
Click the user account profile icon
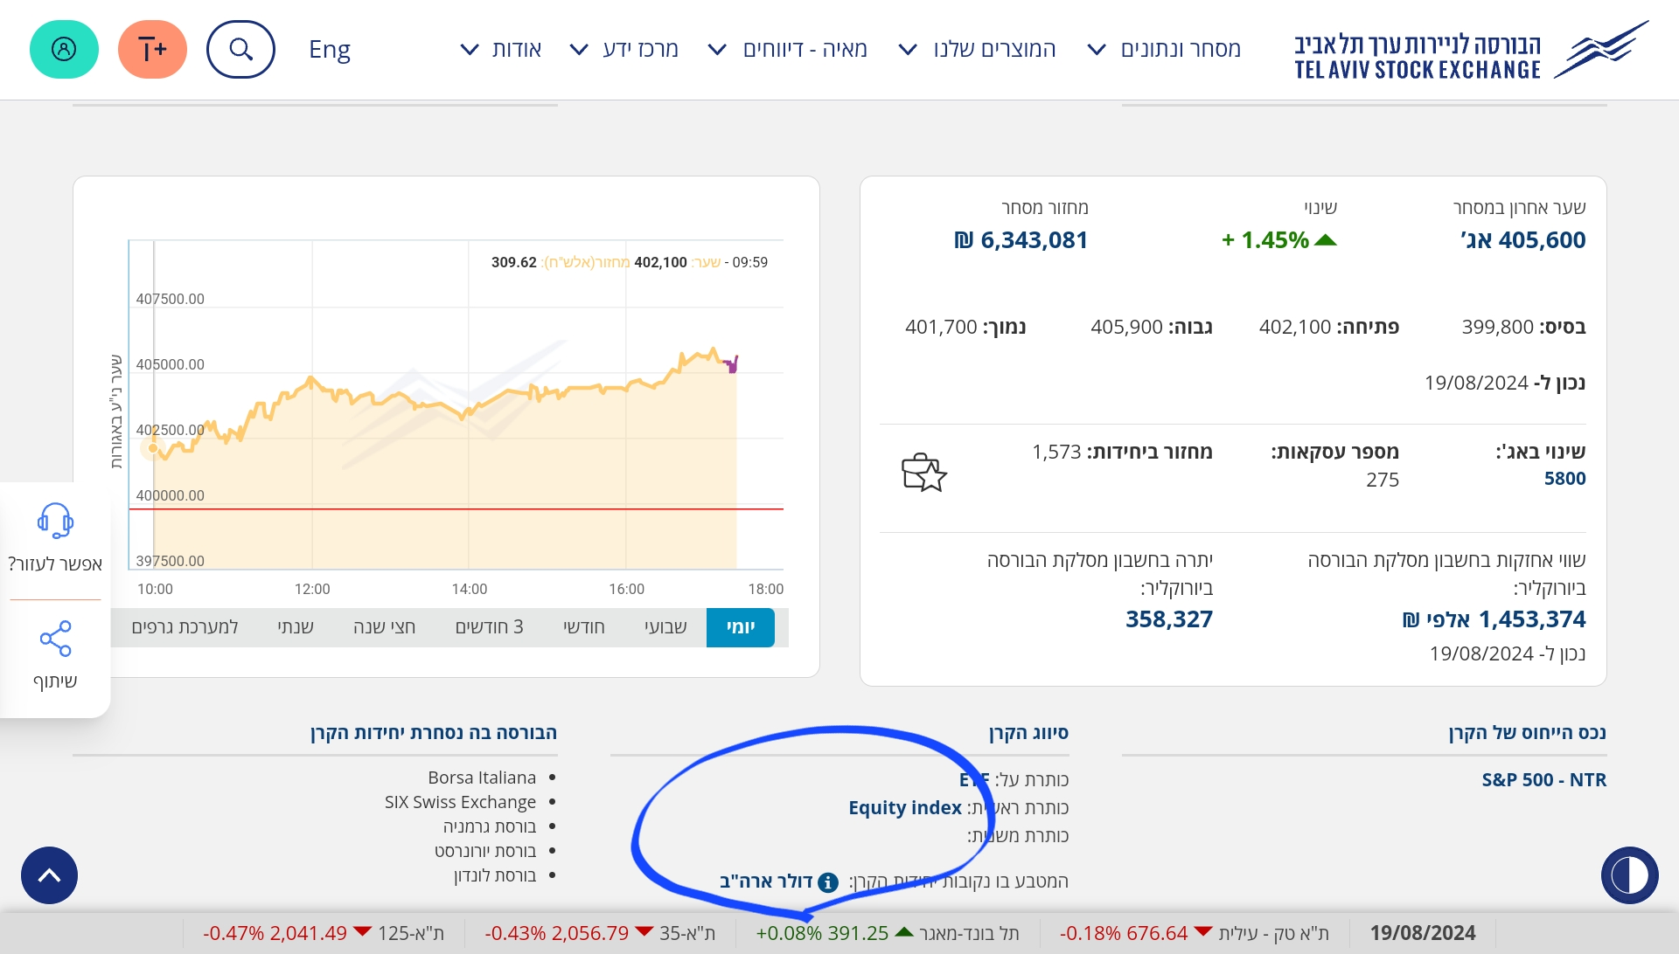(64, 50)
